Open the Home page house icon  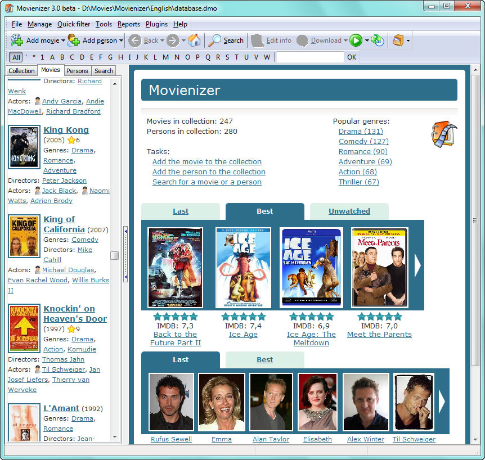pos(194,40)
